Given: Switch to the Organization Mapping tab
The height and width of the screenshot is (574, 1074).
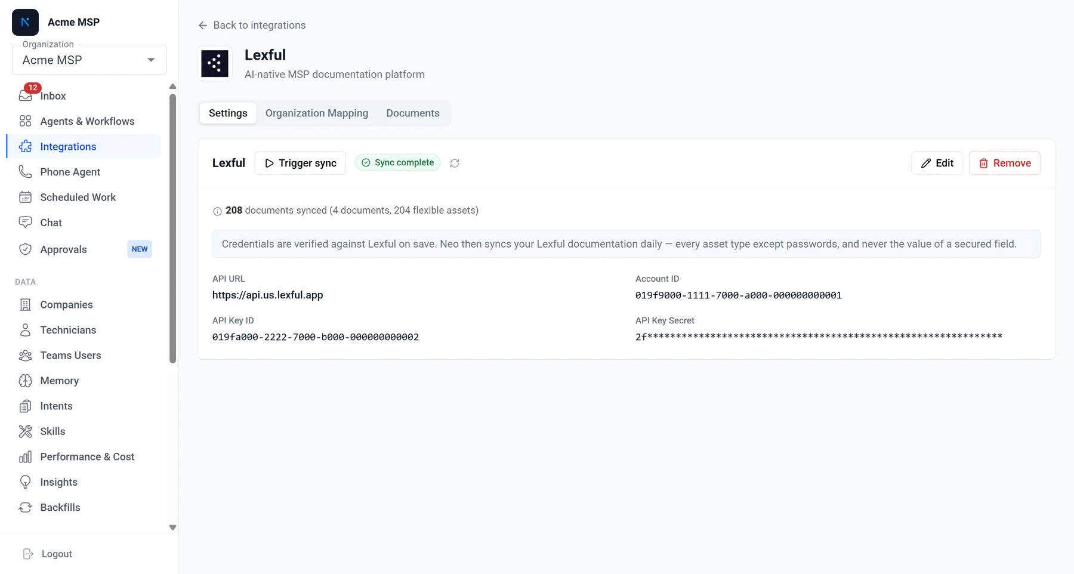Looking at the screenshot, I should (x=317, y=113).
